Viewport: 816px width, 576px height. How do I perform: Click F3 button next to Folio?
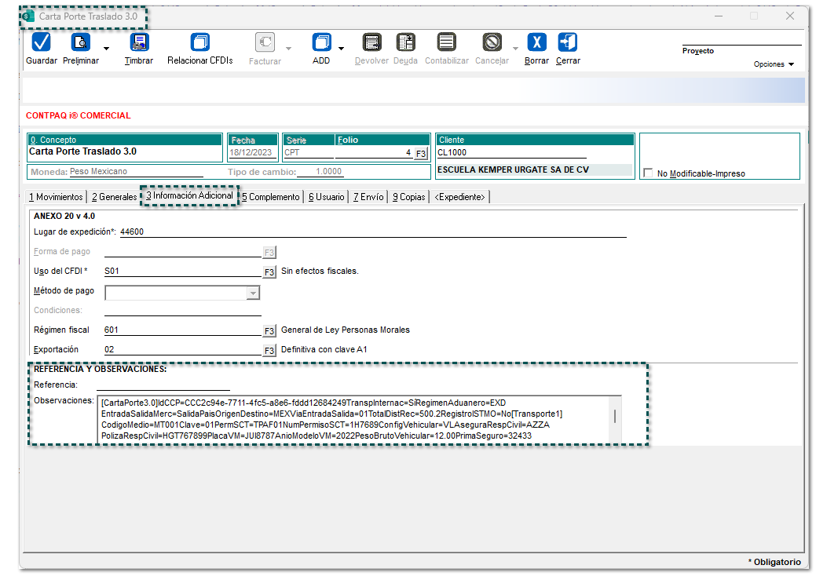(421, 154)
